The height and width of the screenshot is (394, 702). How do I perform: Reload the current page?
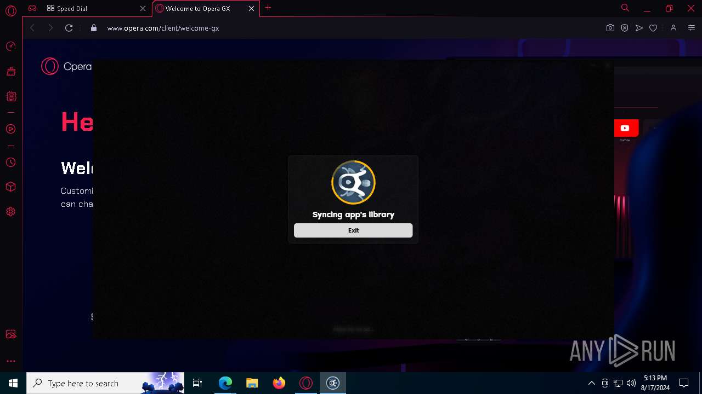pos(69,28)
